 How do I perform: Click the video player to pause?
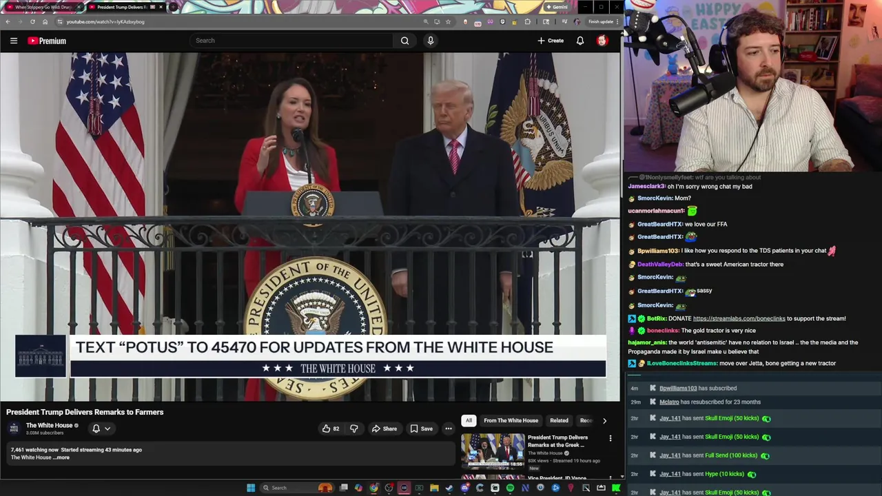(310, 227)
